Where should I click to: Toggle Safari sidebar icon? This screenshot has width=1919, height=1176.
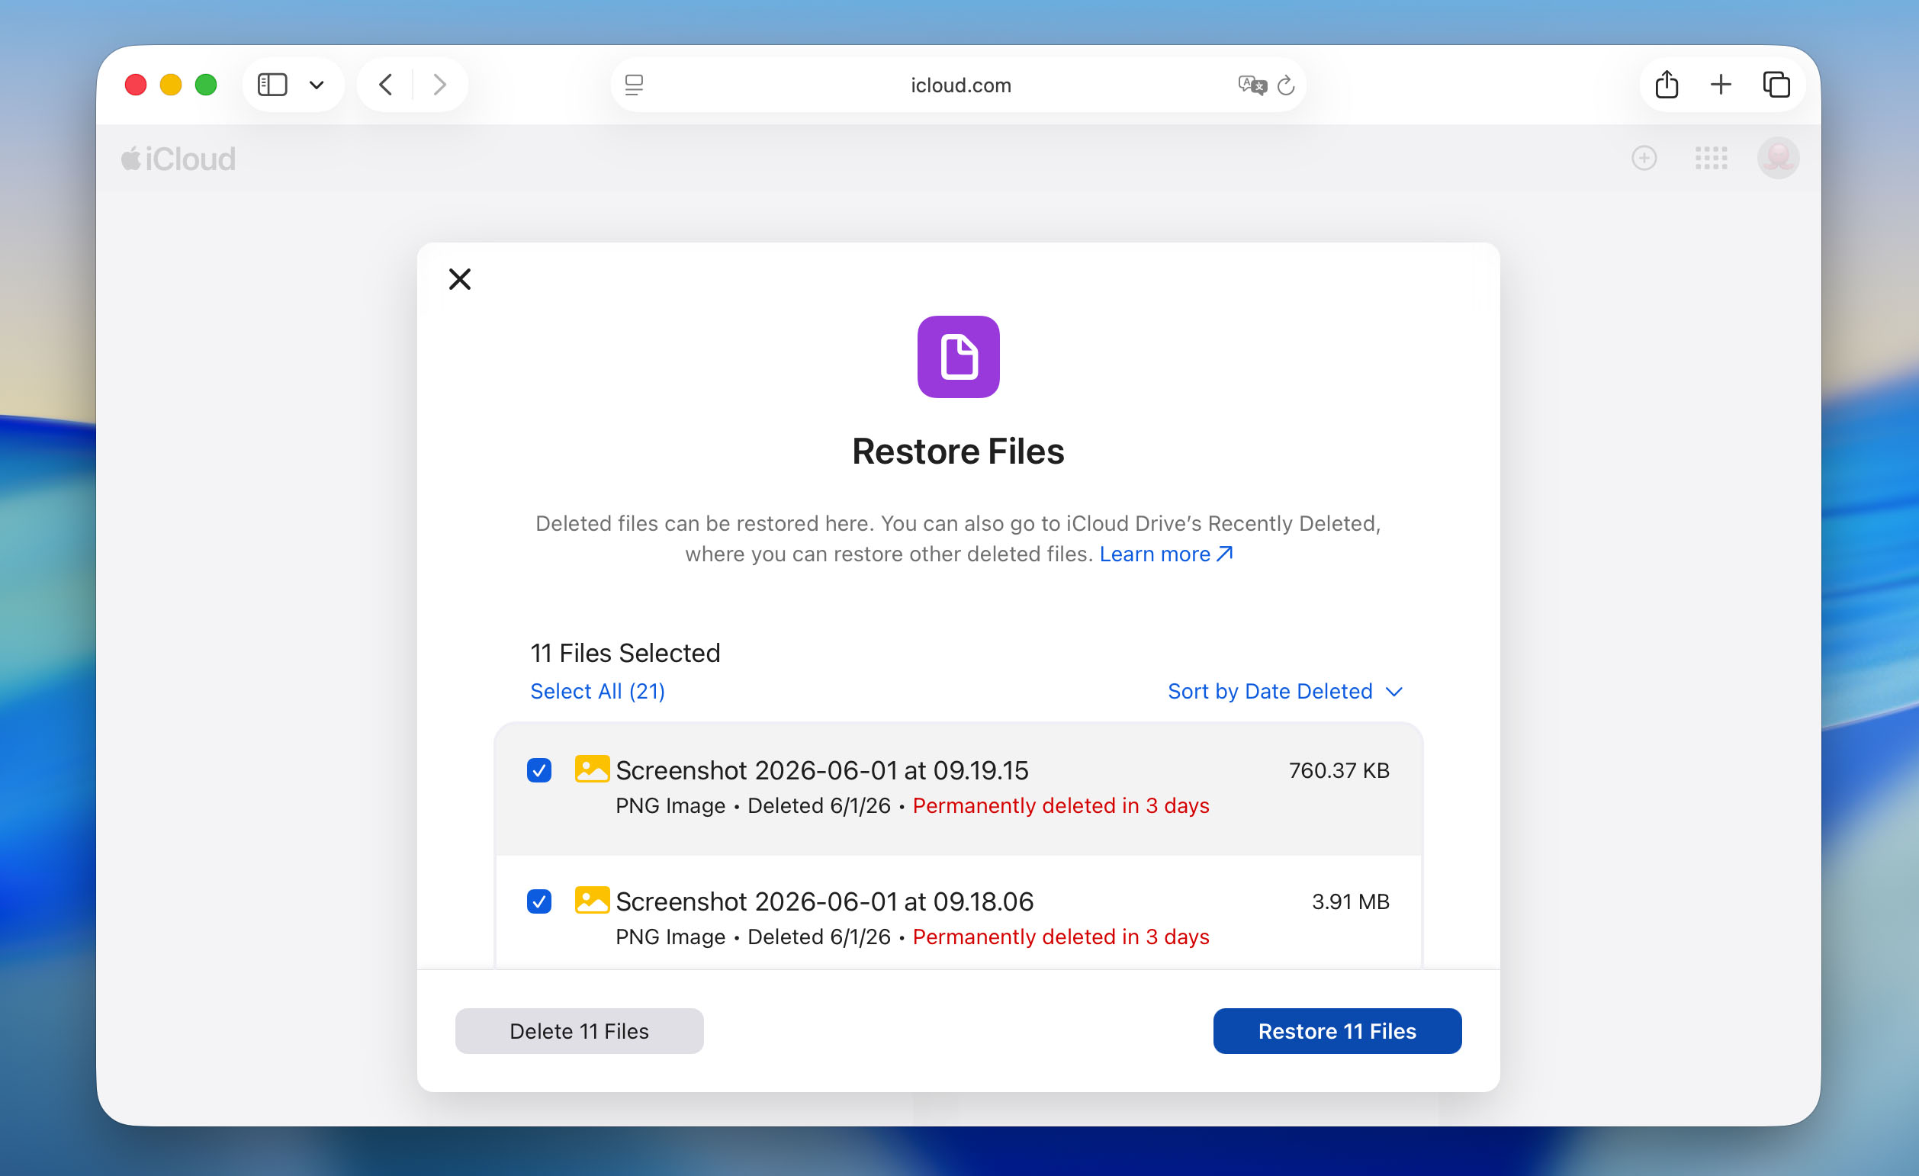[x=272, y=84]
